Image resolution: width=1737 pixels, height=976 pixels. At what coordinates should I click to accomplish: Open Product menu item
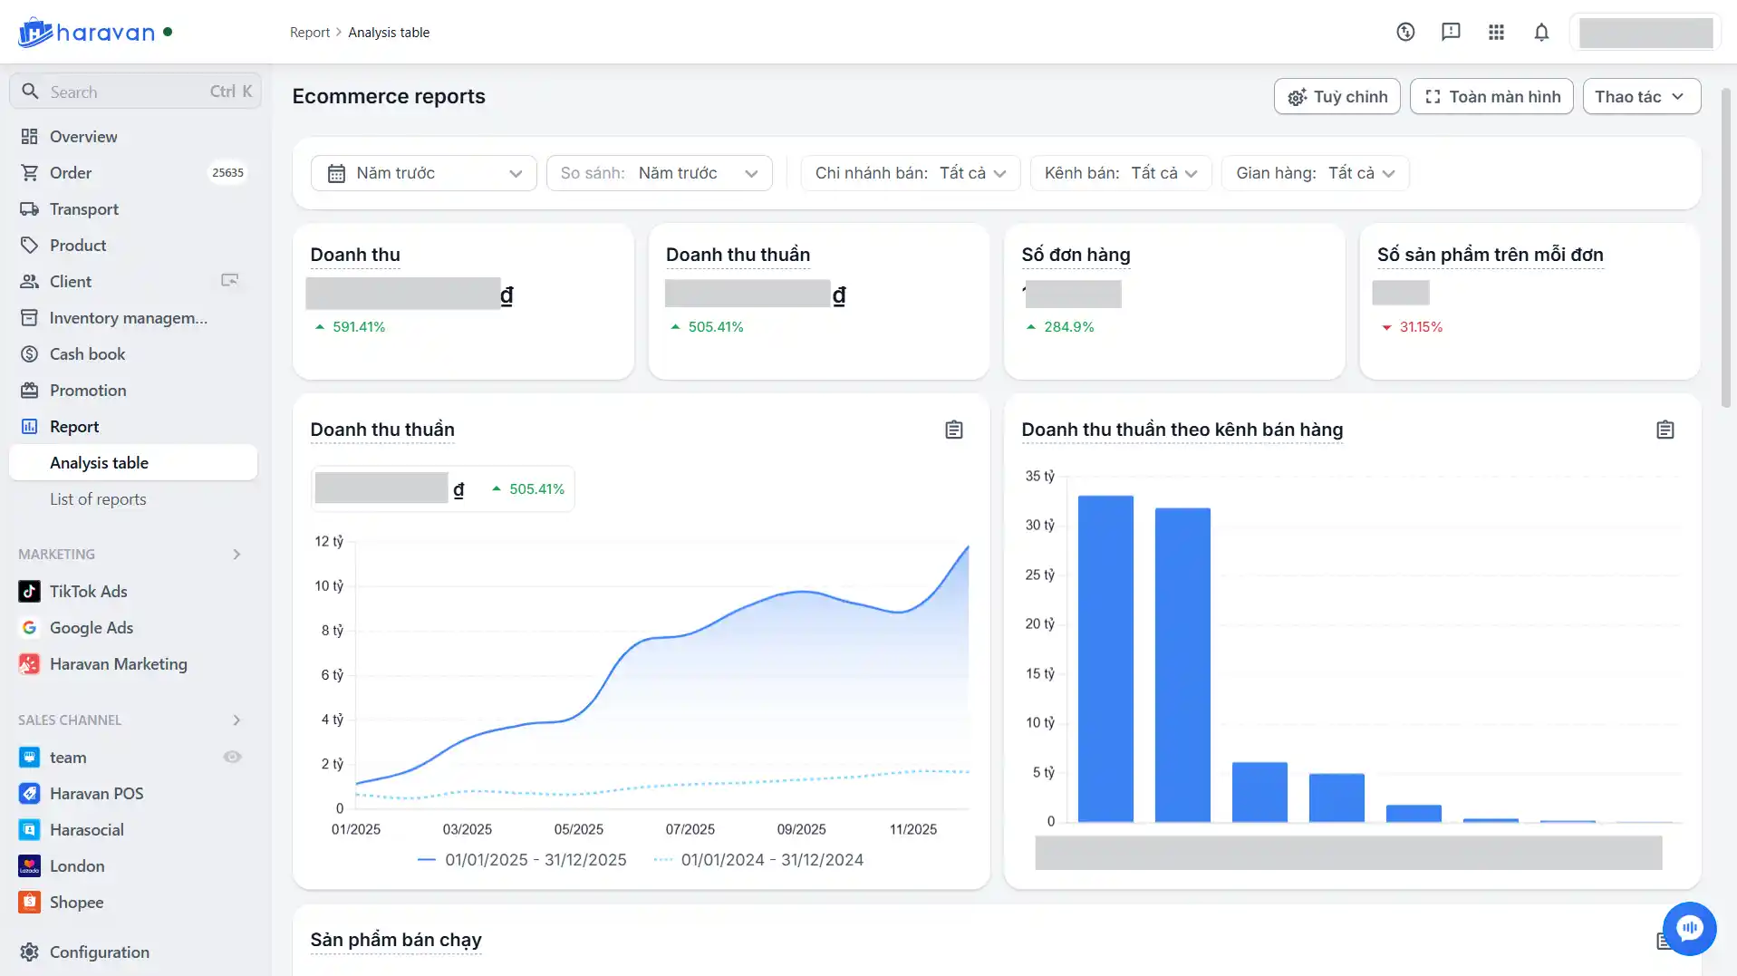133,245
